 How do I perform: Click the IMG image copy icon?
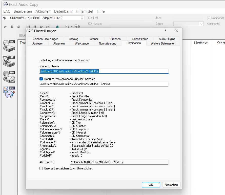point(9,77)
